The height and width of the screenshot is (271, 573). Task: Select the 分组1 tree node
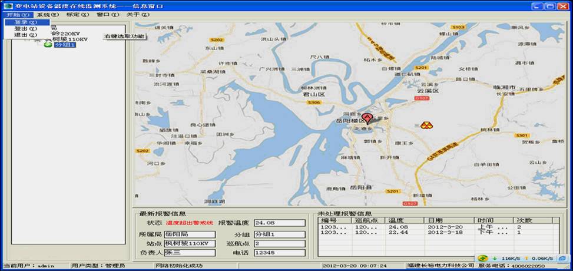click(65, 45)
